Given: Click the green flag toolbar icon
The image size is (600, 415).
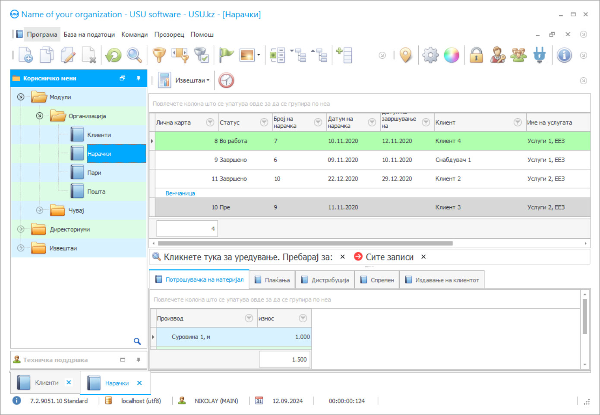Looking at the screenshot, I should [x=226, y=55].
